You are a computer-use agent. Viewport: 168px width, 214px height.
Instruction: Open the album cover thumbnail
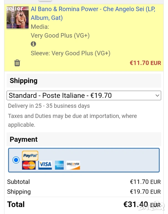[18, 17]
